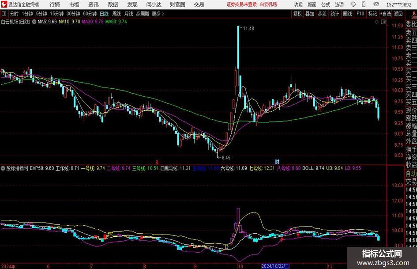Viewport: 417px width, 269px height.
Task: Open the 发现 menu
Action: pyautogui.click(x=132, y=4)
